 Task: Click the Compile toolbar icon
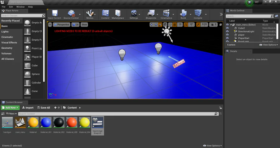(x=198, y=15)
